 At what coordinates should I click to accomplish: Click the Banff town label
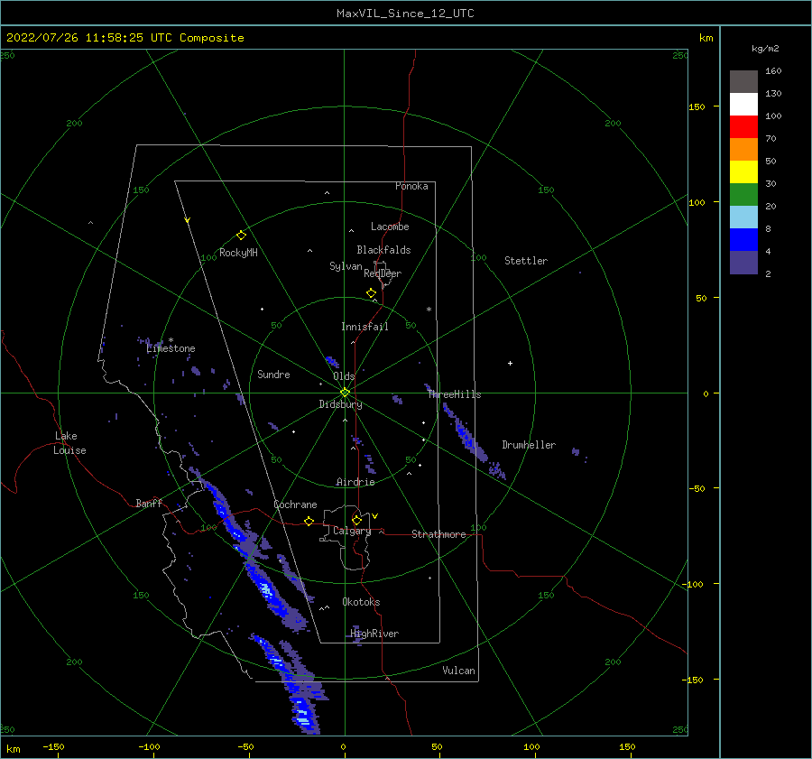(x=149, y=503)
